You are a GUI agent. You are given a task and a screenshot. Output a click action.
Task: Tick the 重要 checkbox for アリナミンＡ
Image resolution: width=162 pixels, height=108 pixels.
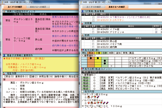(93, 32)
